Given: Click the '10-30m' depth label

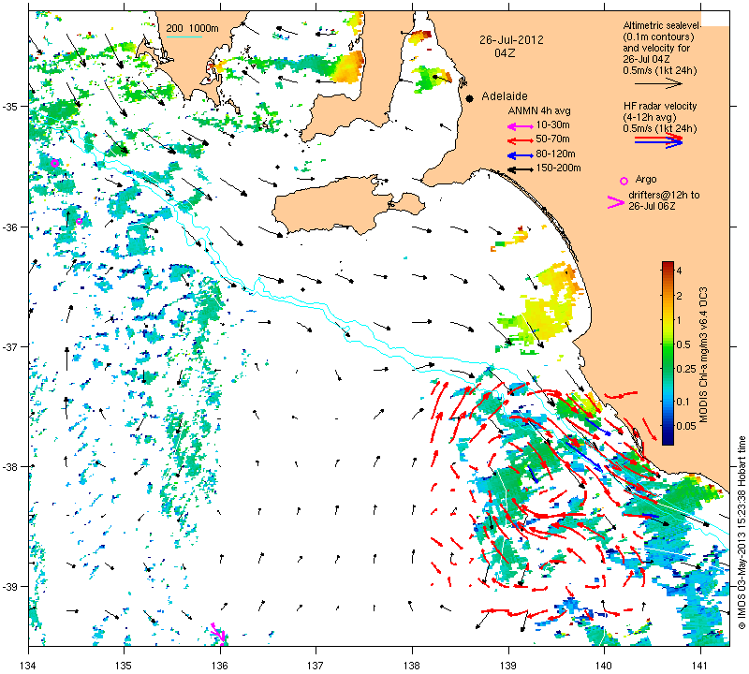Looking at the screenshot, I should tap(552, 125).
